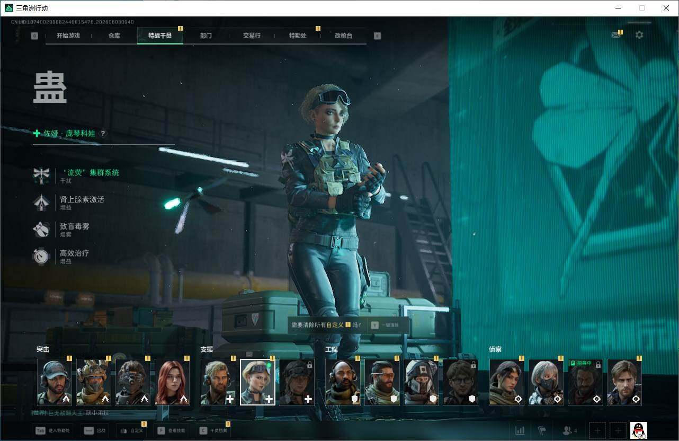The image size is (679, 441).
Task: View the 致盲毒雾 skill name
Action: pos(75,226)
